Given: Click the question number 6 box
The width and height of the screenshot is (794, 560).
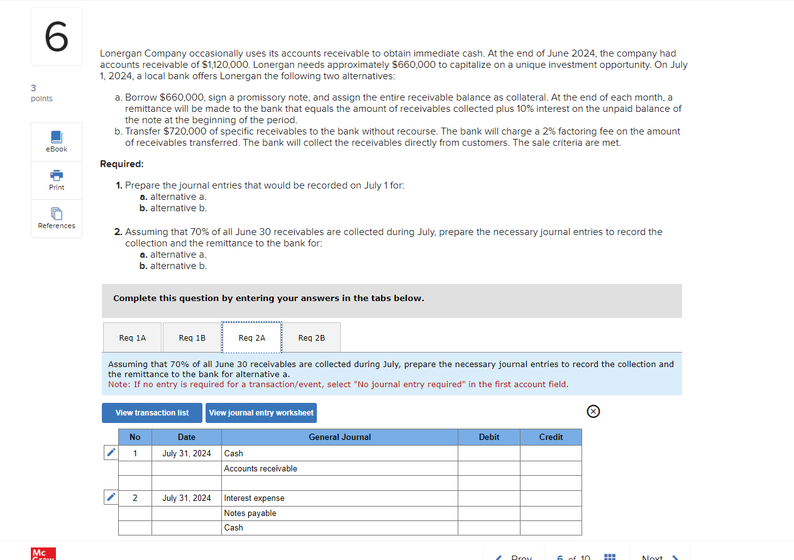Looking at the screenshot, I should [x=57, y=36].
